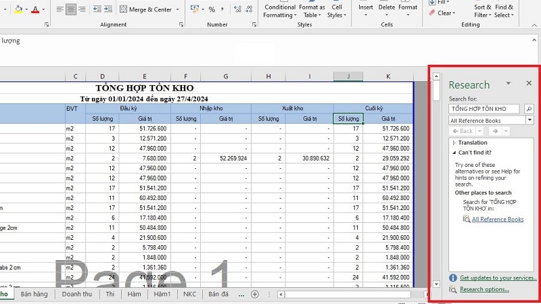Screen dimensions: 541x304
Task: Apply Percent Style format
Action: click(212, 9)
